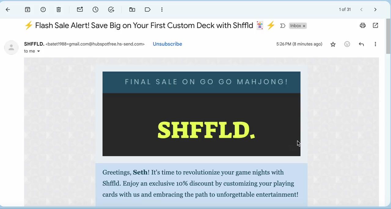Snooze this email
391x209 pixels.
[x=96, y=10]
